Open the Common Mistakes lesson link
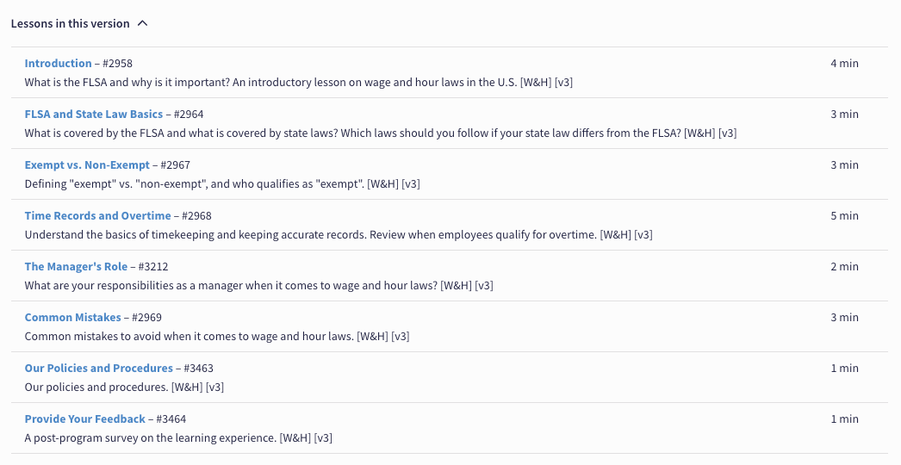Screen dimensions: 901x465 [x=72, y=318]
